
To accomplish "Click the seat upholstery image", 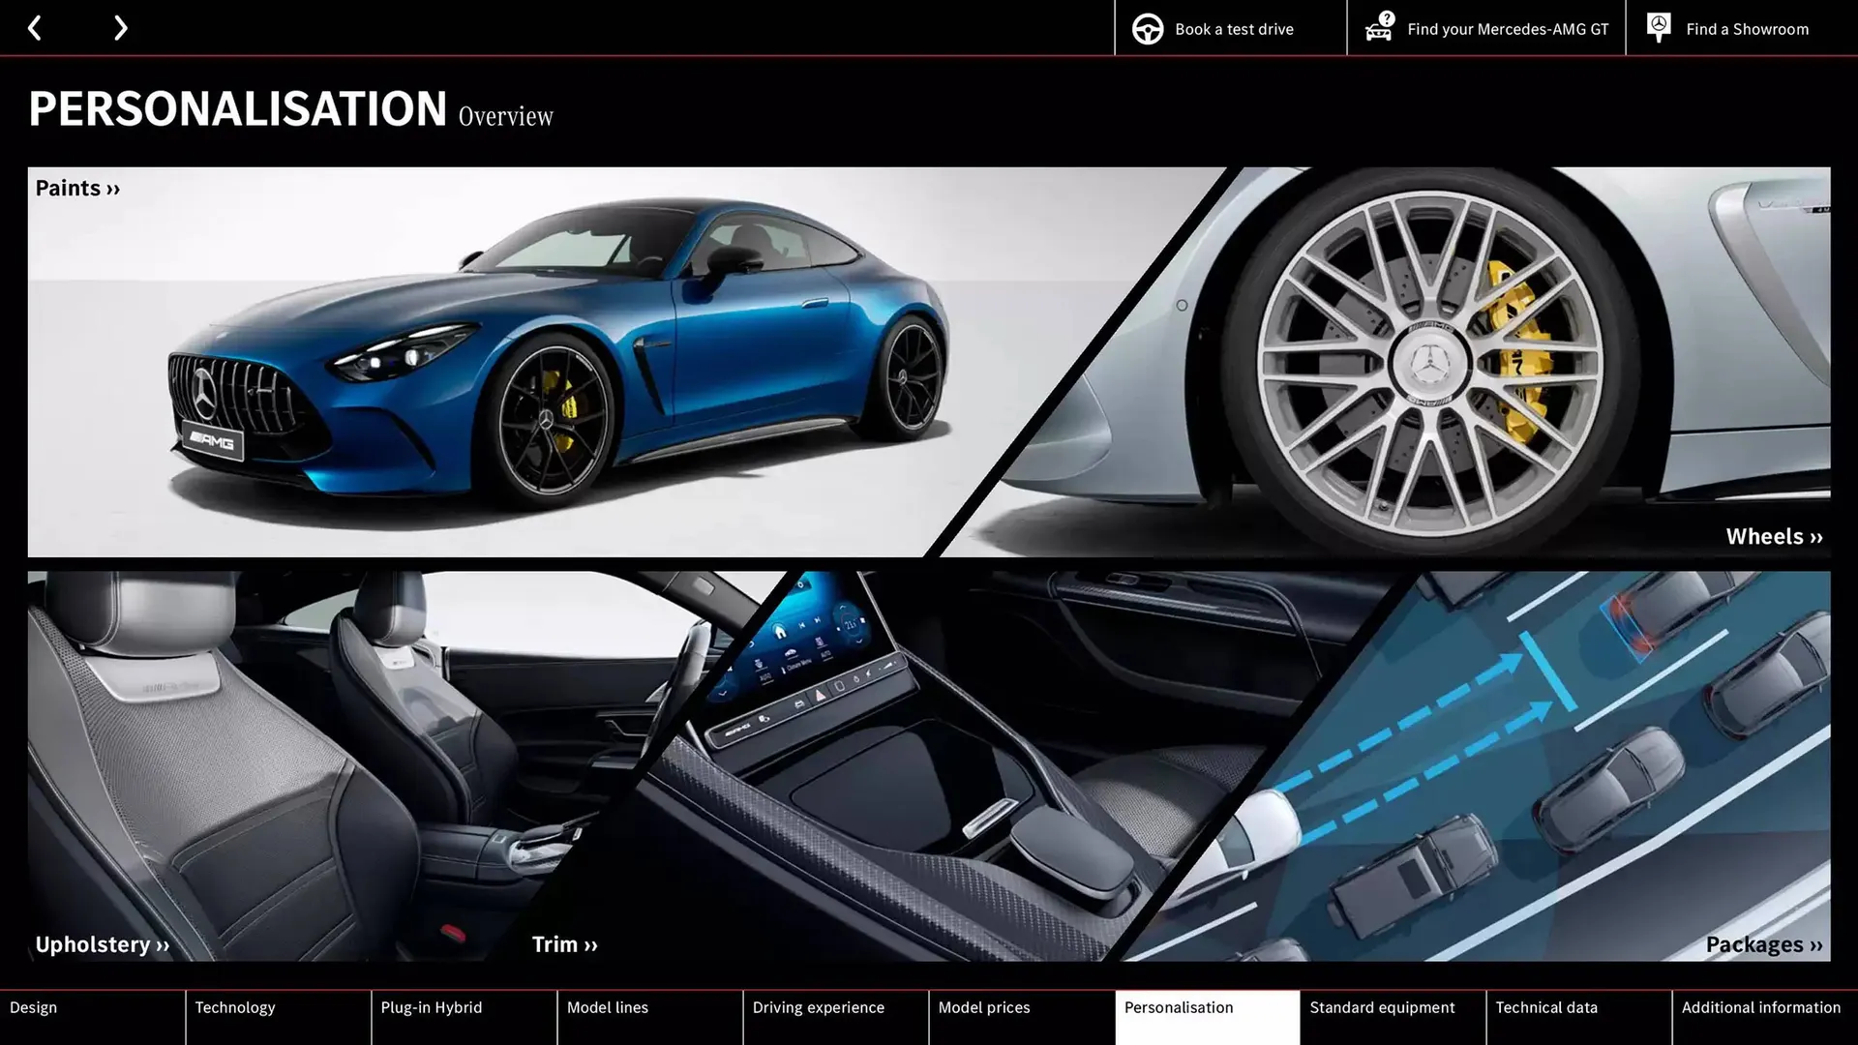I will (x=290, y=766).
